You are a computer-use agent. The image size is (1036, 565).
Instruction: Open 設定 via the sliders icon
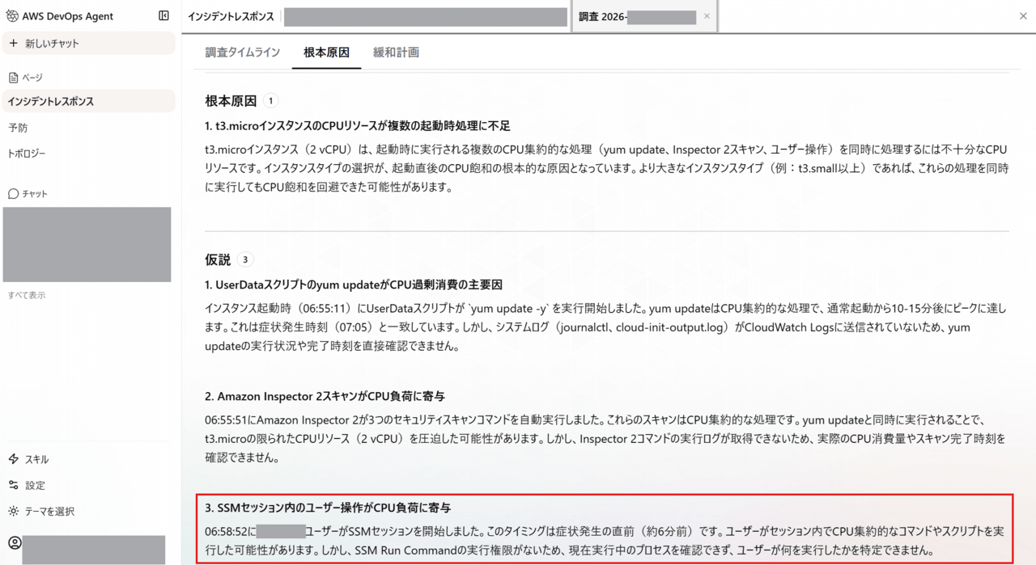pyautogui.click(x=13, y=485)
